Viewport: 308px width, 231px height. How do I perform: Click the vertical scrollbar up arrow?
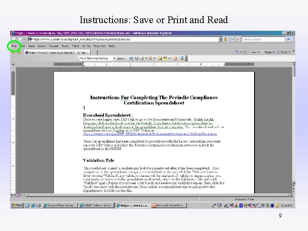click(x=293, y=64)
